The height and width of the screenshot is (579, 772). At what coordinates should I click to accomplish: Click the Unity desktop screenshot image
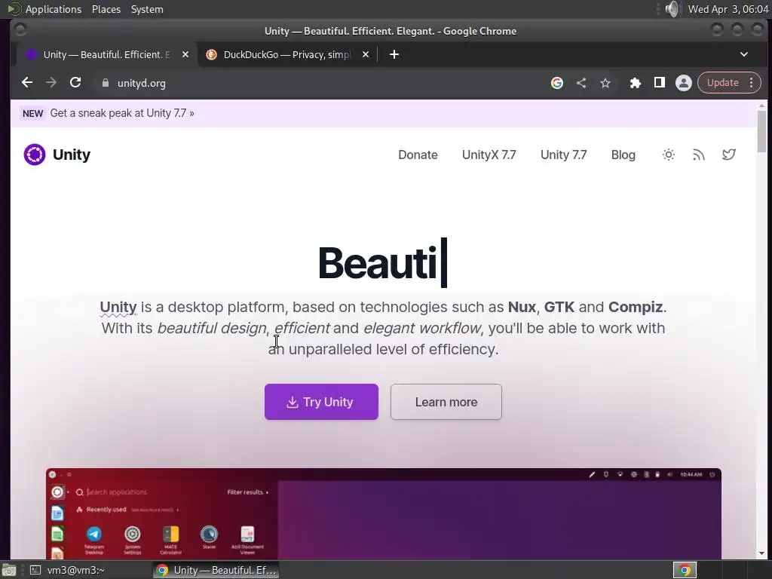[384, 513]
